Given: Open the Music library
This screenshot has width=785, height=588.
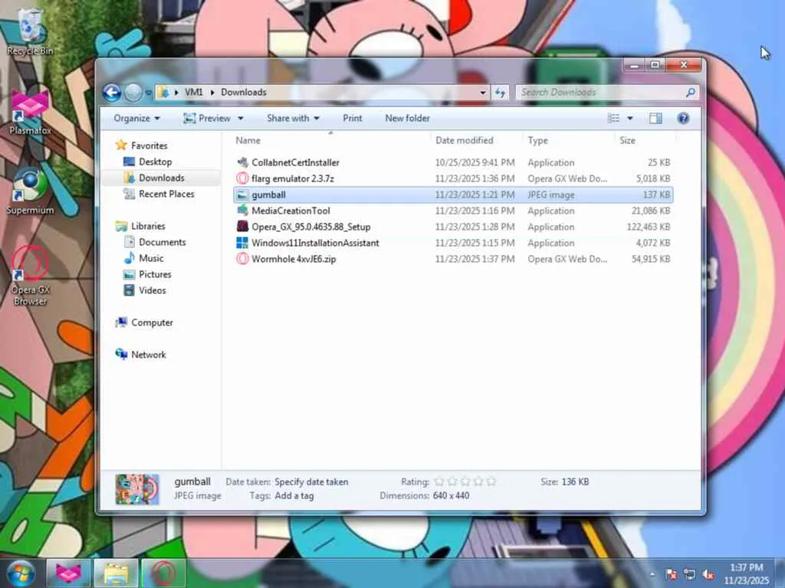Looking at the screenshot, I should click(x=151, y=258).
